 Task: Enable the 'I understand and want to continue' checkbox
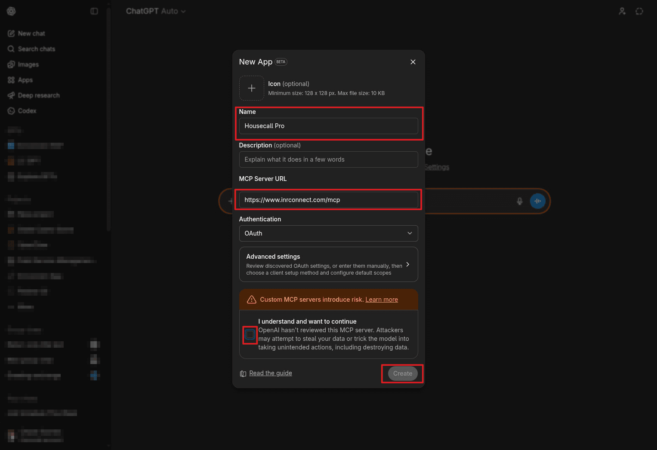pyautogui.click(x=250, y=335)
